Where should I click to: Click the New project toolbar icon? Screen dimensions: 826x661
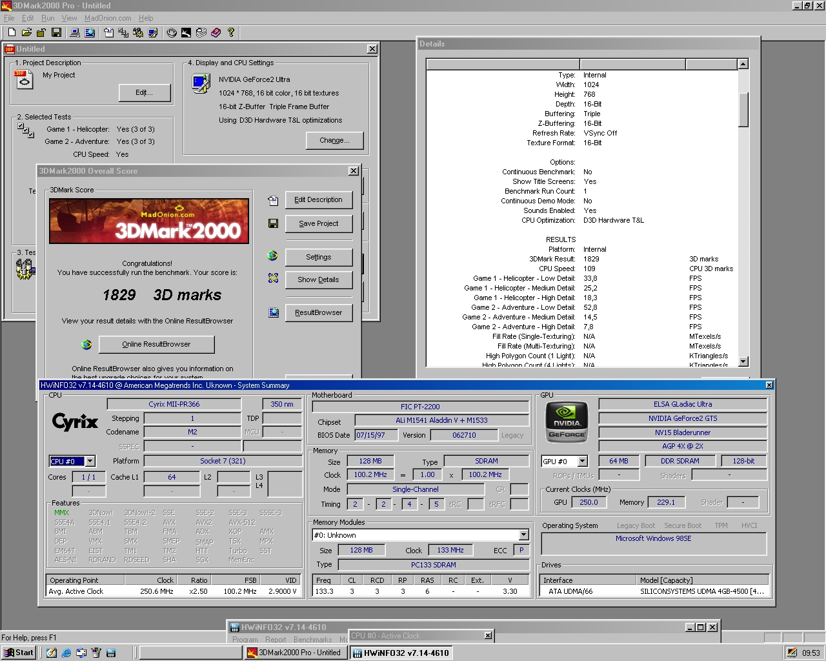pos(12,32)
